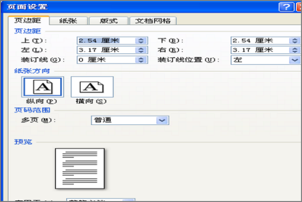Select the landscape (横向) orientation icon
Viewport: 302px width, 202px height.
[x=92, y=87]
